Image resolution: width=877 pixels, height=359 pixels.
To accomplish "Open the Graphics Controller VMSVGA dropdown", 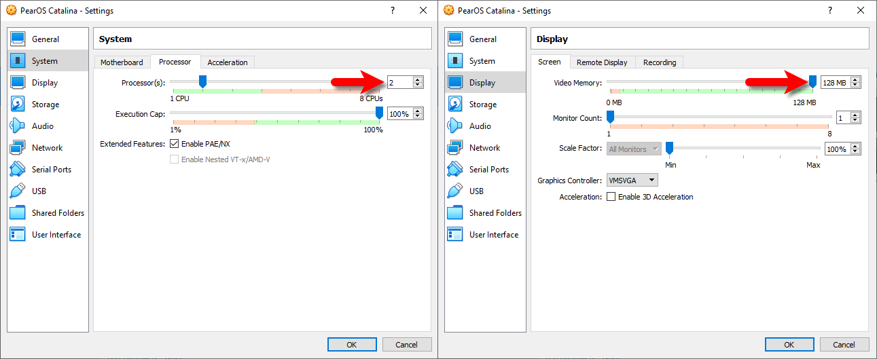I will pos(632,181).
